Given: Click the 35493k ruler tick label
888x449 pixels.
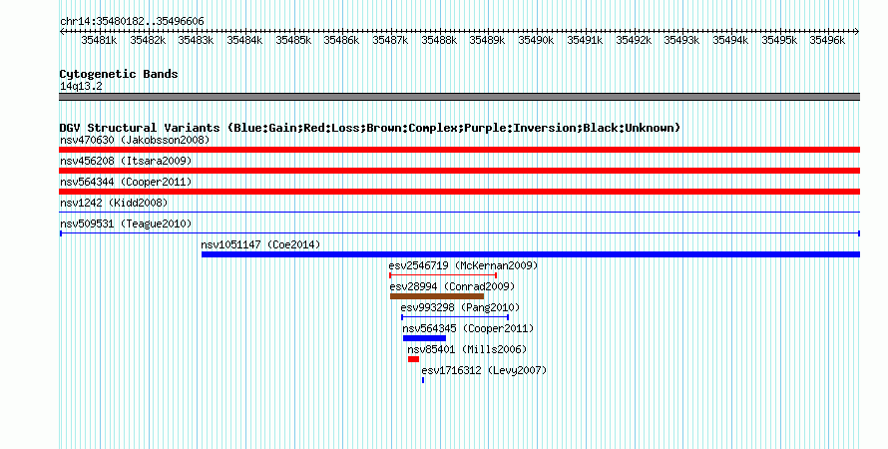Looking at the screenshot, I should point(681,40).
